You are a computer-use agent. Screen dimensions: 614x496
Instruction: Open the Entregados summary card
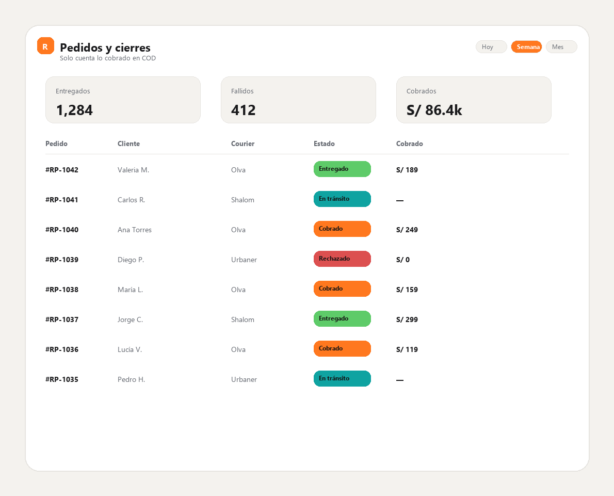123,100
